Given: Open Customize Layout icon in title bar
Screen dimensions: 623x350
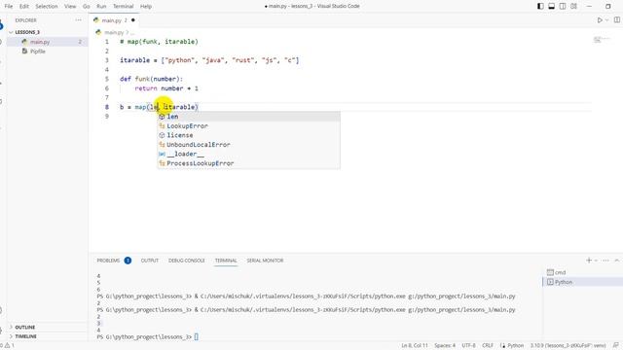Looking at the screenshot, I should [573, 6].
